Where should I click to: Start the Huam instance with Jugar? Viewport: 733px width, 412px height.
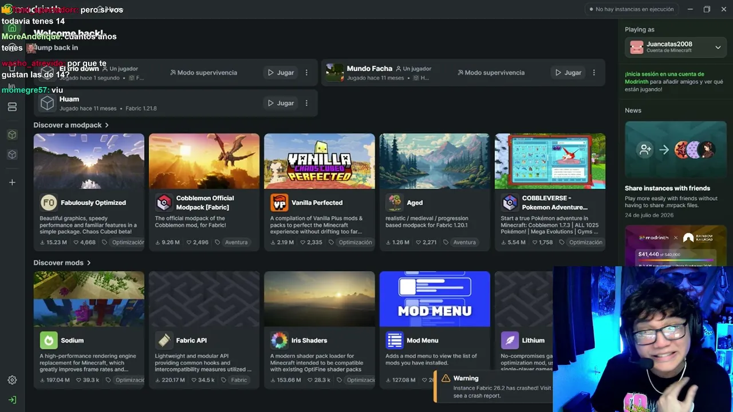coord(281,103)
